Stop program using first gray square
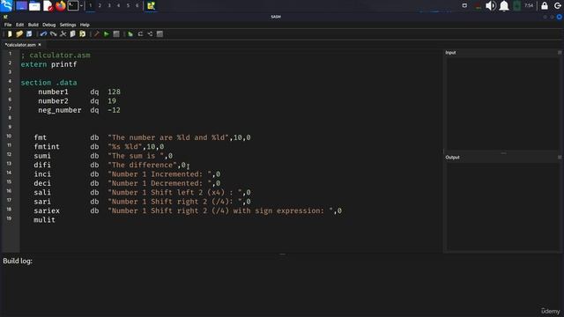This screenshot has height=317, width=564. [116, 33]
